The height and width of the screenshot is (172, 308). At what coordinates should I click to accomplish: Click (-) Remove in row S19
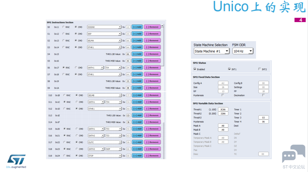point(152,156)
